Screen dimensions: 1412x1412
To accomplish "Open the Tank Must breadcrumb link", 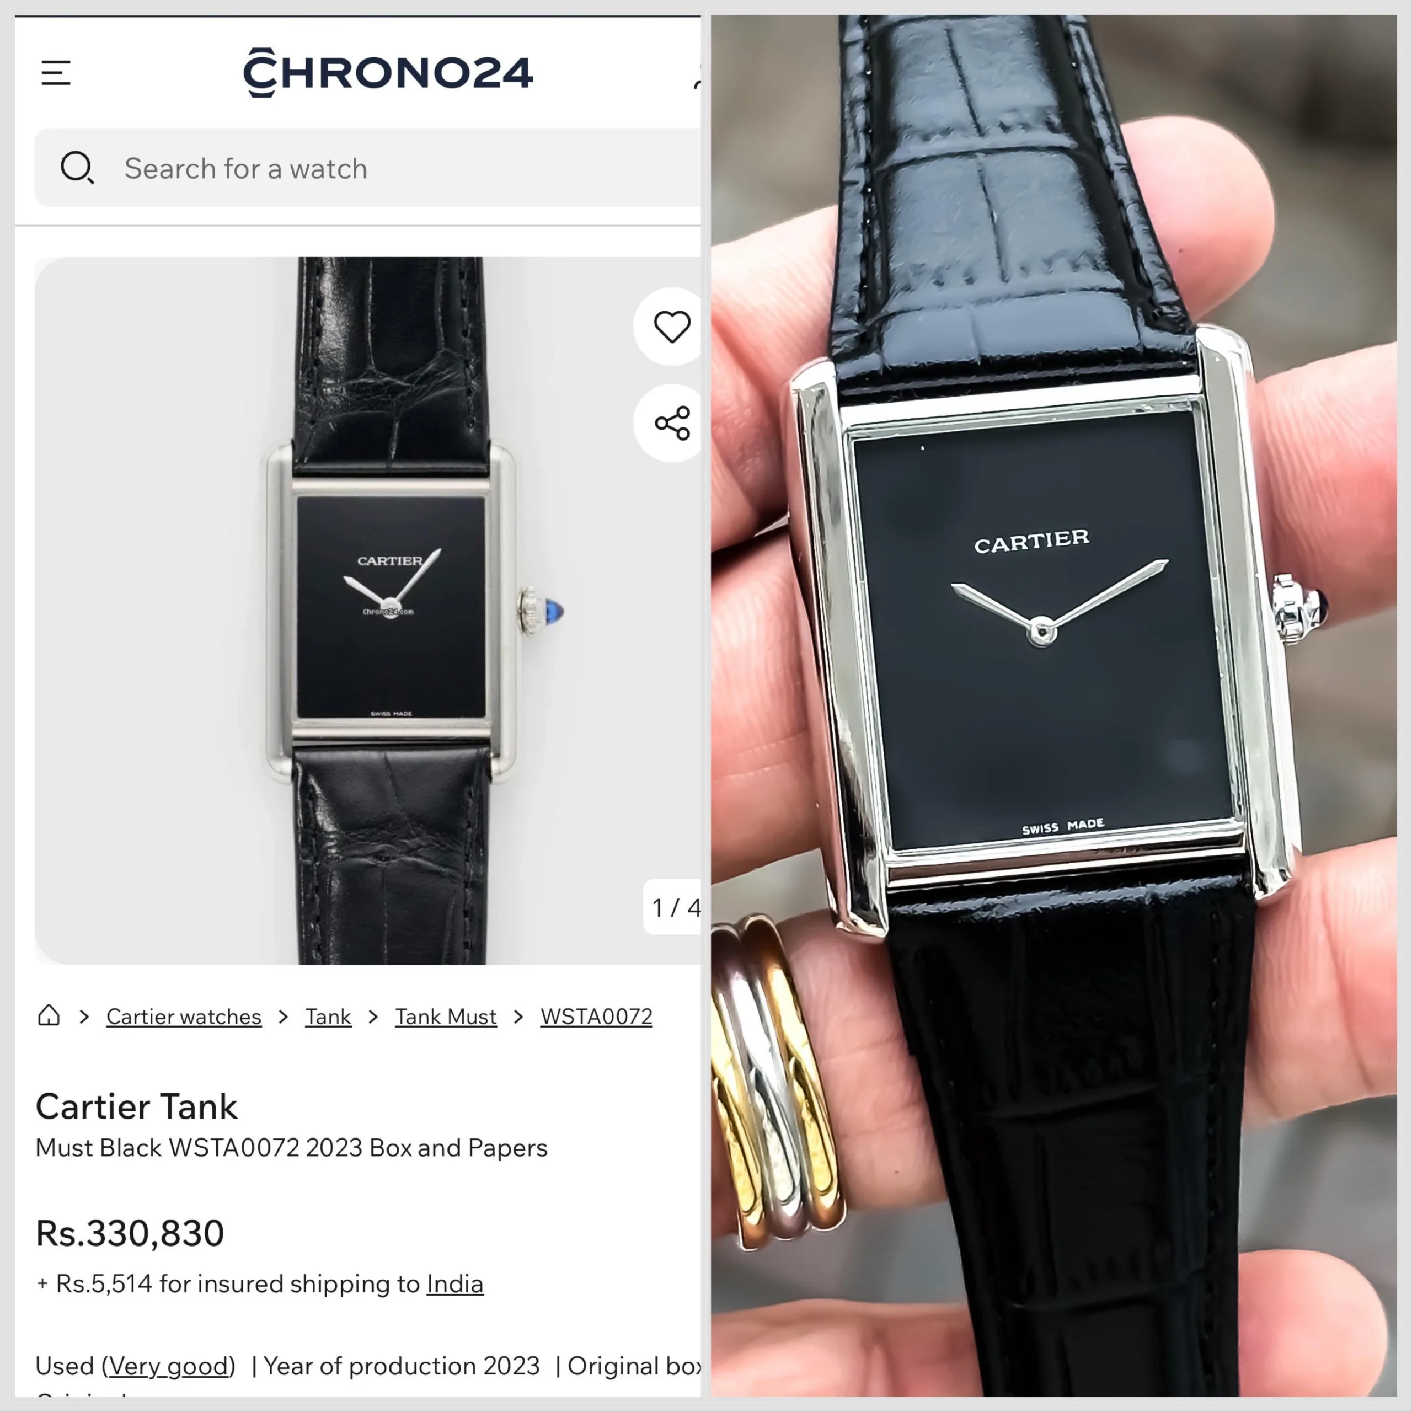I will tap(446, 1017).
